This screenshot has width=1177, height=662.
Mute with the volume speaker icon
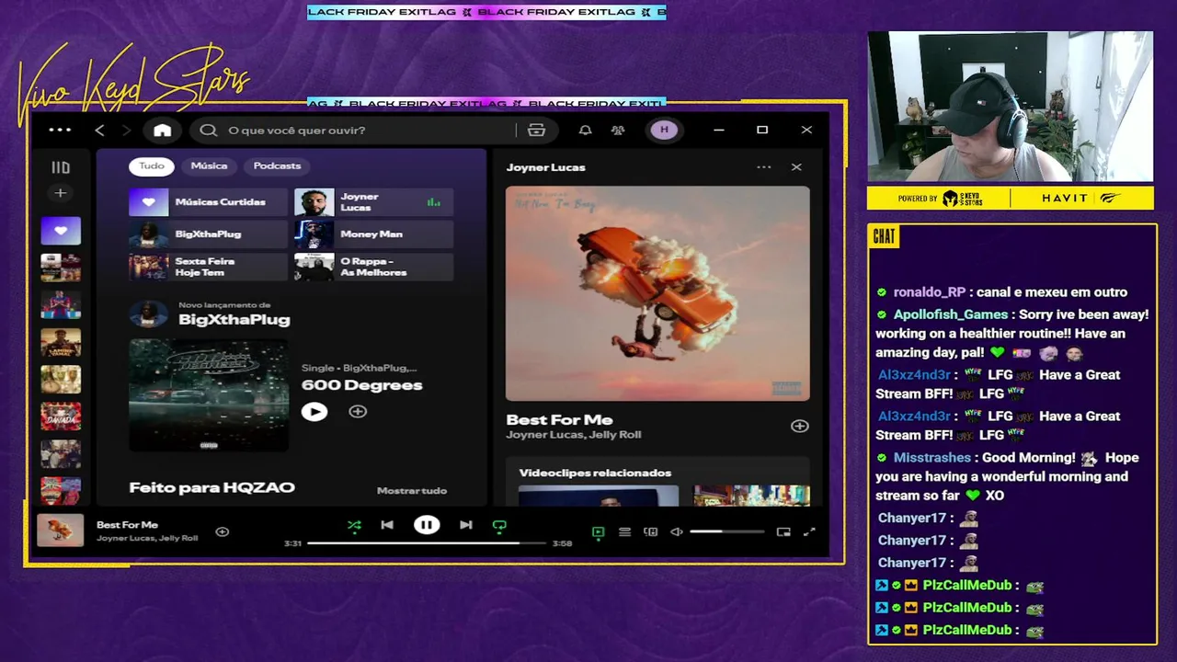677,532
